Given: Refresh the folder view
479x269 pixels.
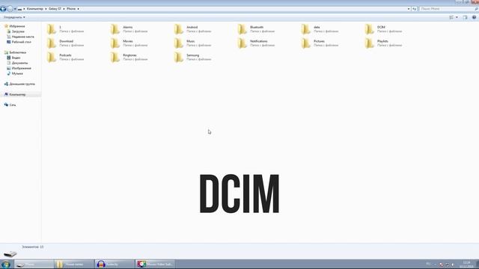Looking at the screenshot, I should tap(414, 9).
